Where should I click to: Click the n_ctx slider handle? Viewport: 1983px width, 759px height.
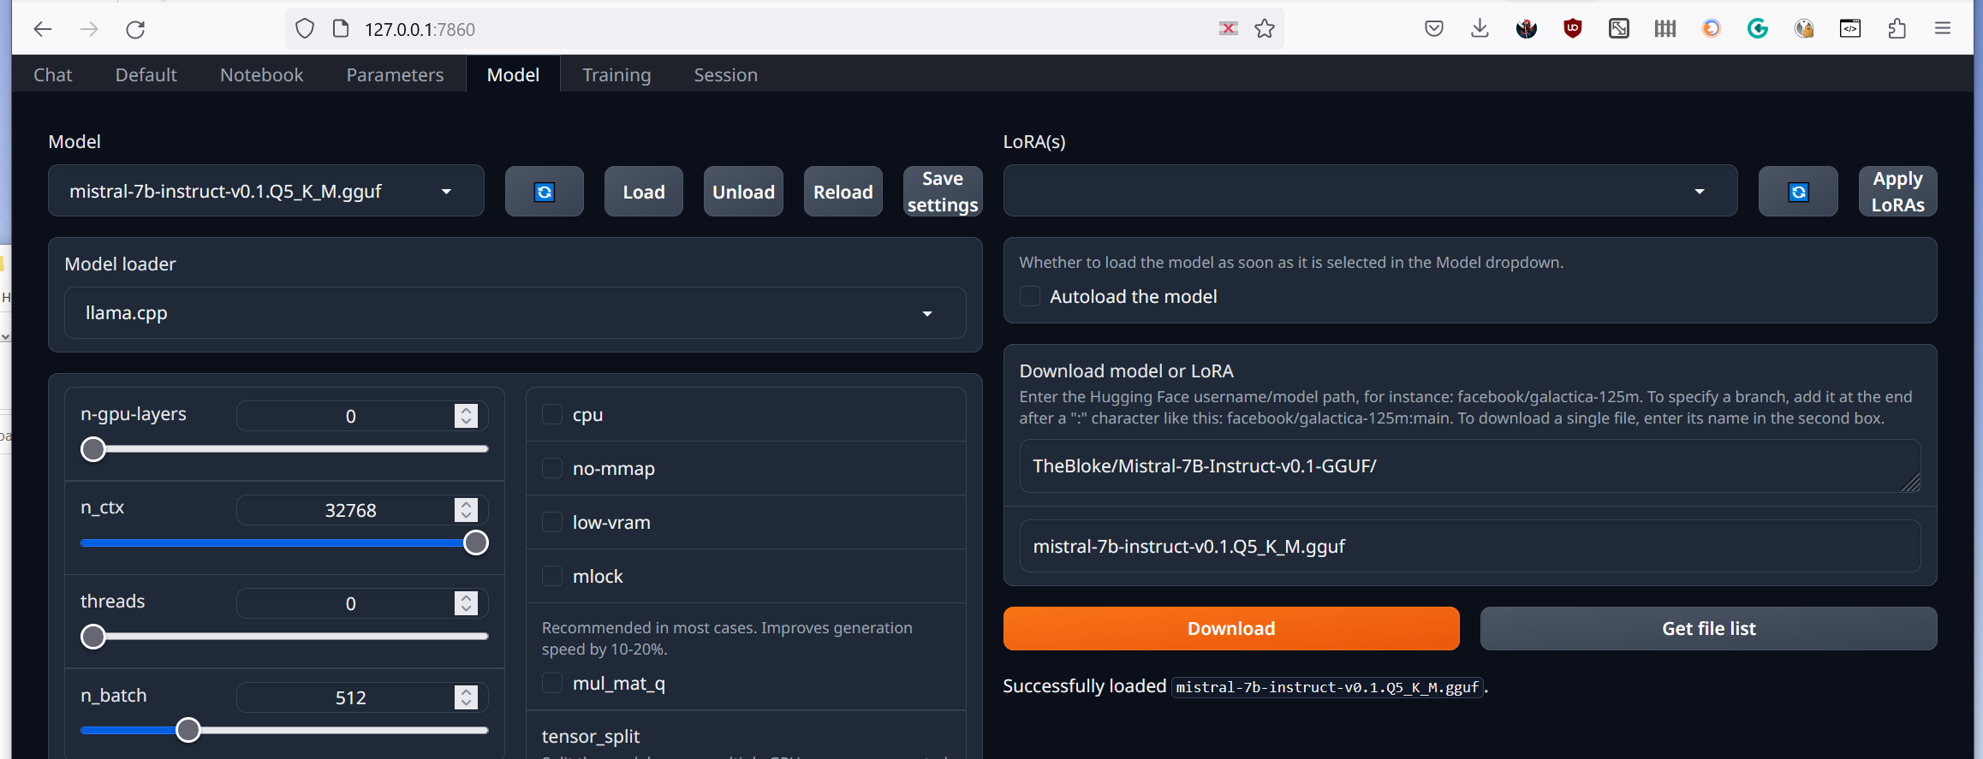click(x=476, y=543)
